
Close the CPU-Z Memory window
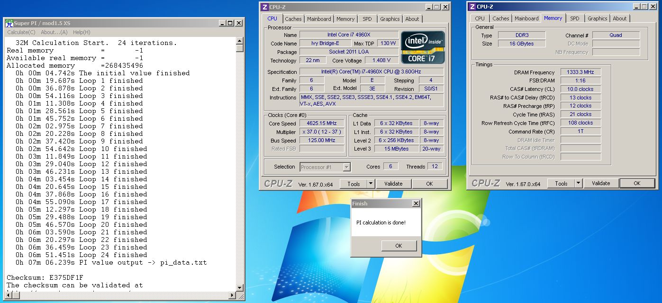pos(653,7)
